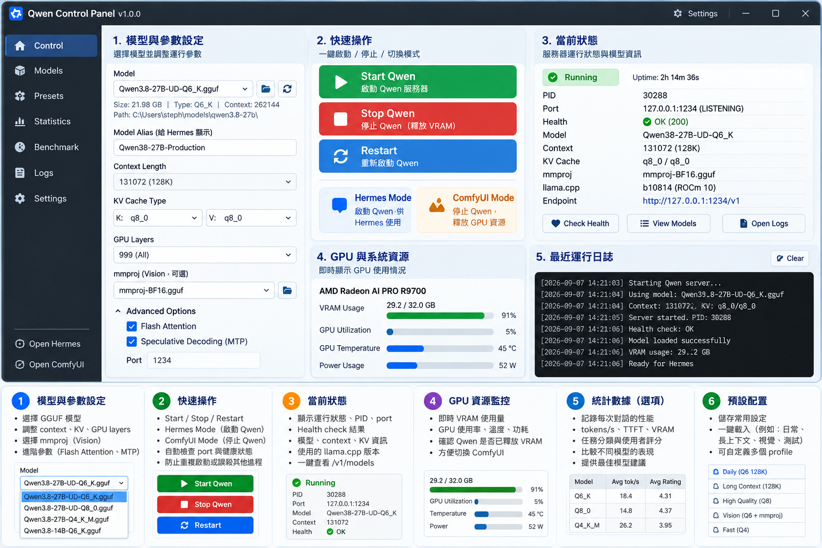Open the Context Length dropdown

click(x=205, y=182)
